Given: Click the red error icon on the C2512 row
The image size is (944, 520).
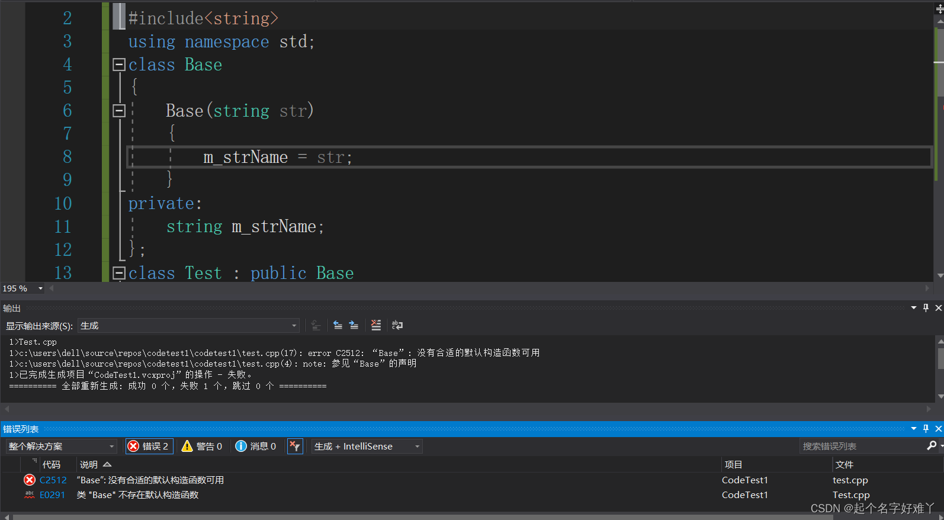Looking at the screenshot, I should pyautogui.click(x=30, y=480).
